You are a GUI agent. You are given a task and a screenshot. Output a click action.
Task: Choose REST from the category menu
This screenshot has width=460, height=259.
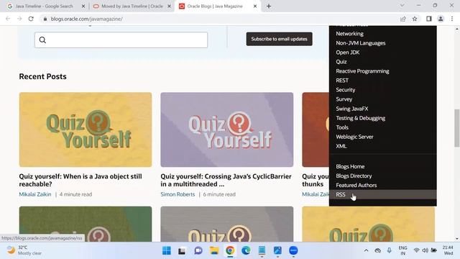point(342,81)
